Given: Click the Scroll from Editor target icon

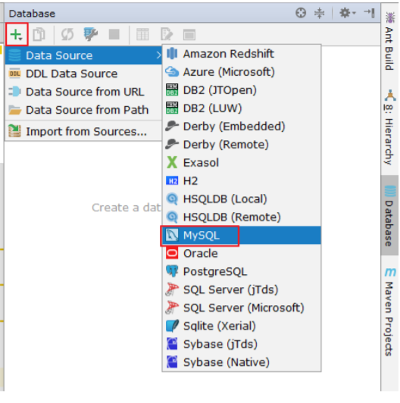Looking at the screenshot, I should coord(301,13).
